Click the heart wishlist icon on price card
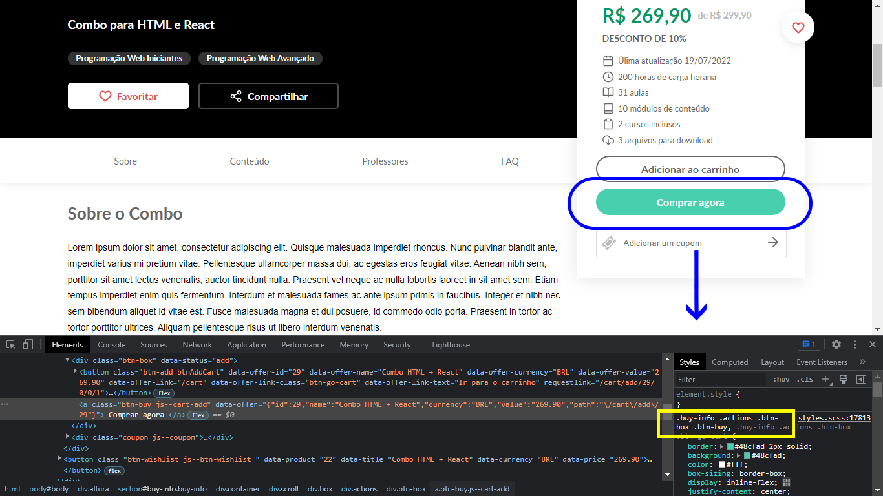883x496 pixels. click(x=798, y=28)
